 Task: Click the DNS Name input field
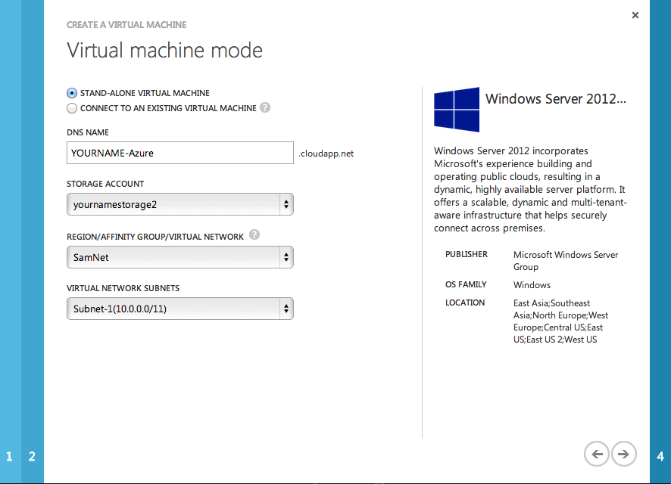click(179, 153)
